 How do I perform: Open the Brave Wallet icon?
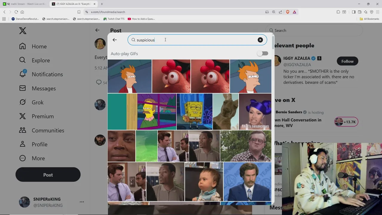coord(360,12)
